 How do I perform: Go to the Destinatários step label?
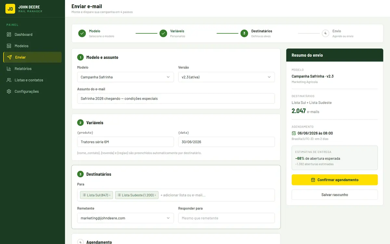[262, 31]
